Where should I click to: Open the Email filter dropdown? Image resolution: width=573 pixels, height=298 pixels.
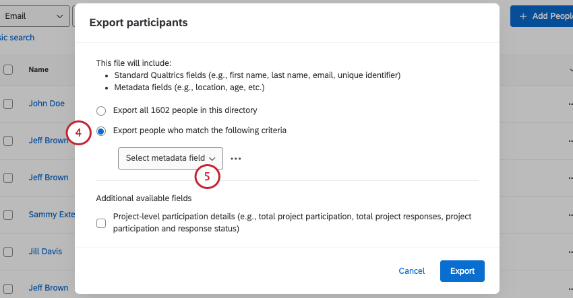36,15
